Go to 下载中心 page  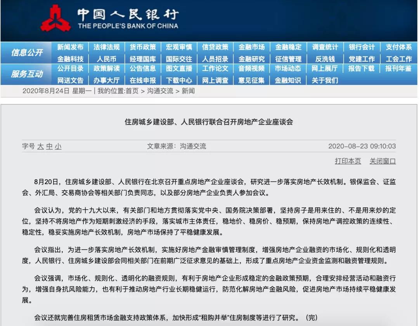click(179, 80)
